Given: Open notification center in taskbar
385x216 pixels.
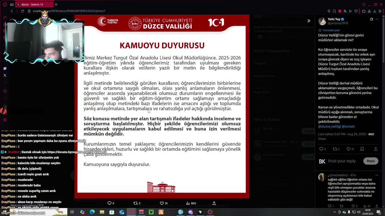Looking at the screenshot, I should [379, 212].
